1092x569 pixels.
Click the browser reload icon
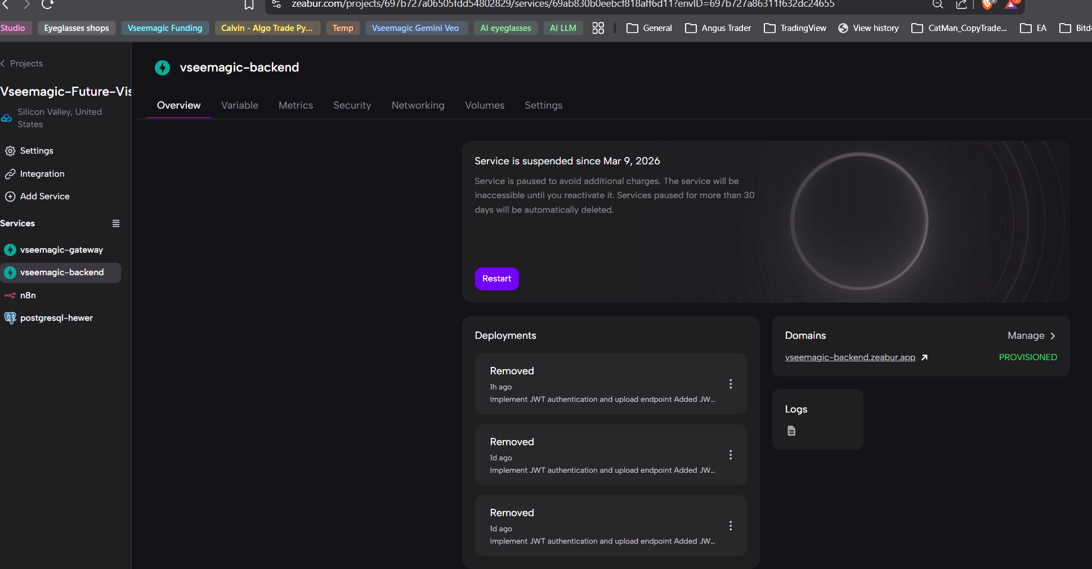[47, 5]
